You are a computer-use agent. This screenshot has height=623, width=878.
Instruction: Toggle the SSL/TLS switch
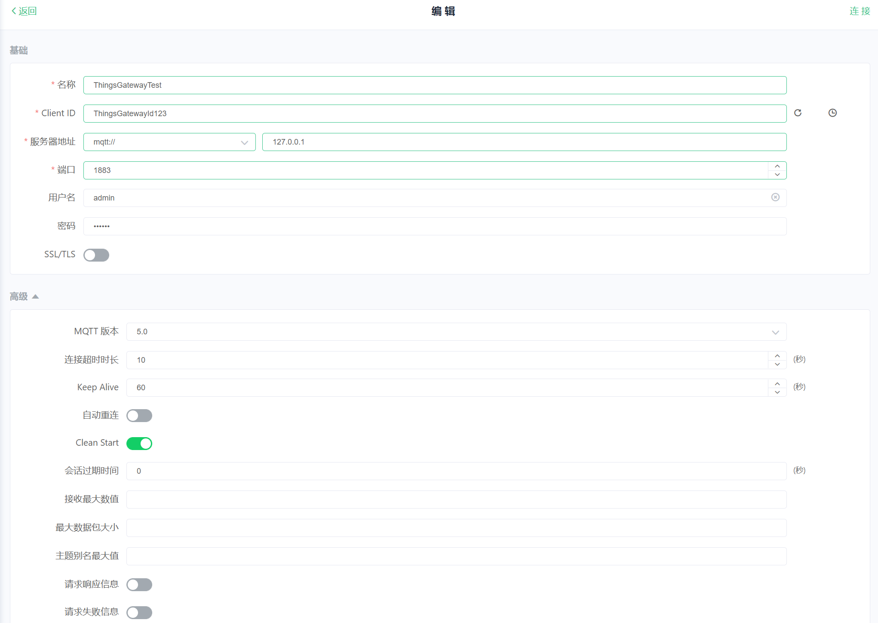coord(96,255)
